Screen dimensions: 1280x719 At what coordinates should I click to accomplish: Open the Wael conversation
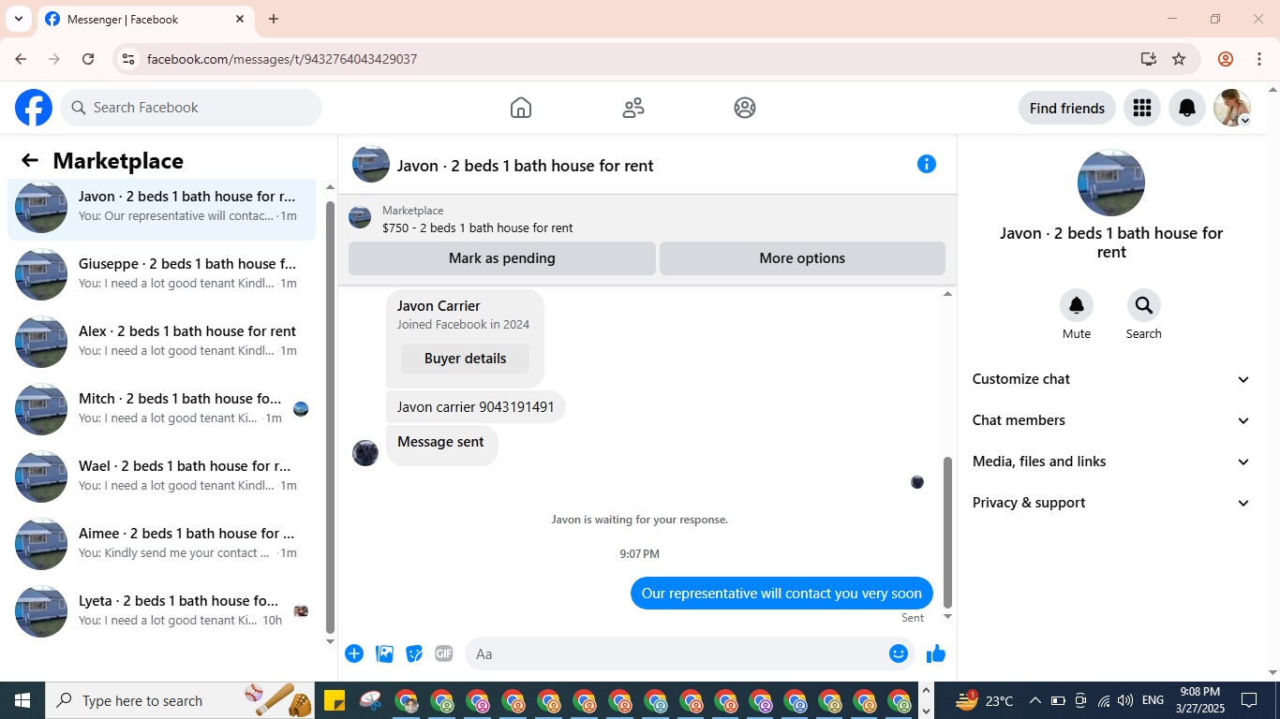click(x=161, y=476)
